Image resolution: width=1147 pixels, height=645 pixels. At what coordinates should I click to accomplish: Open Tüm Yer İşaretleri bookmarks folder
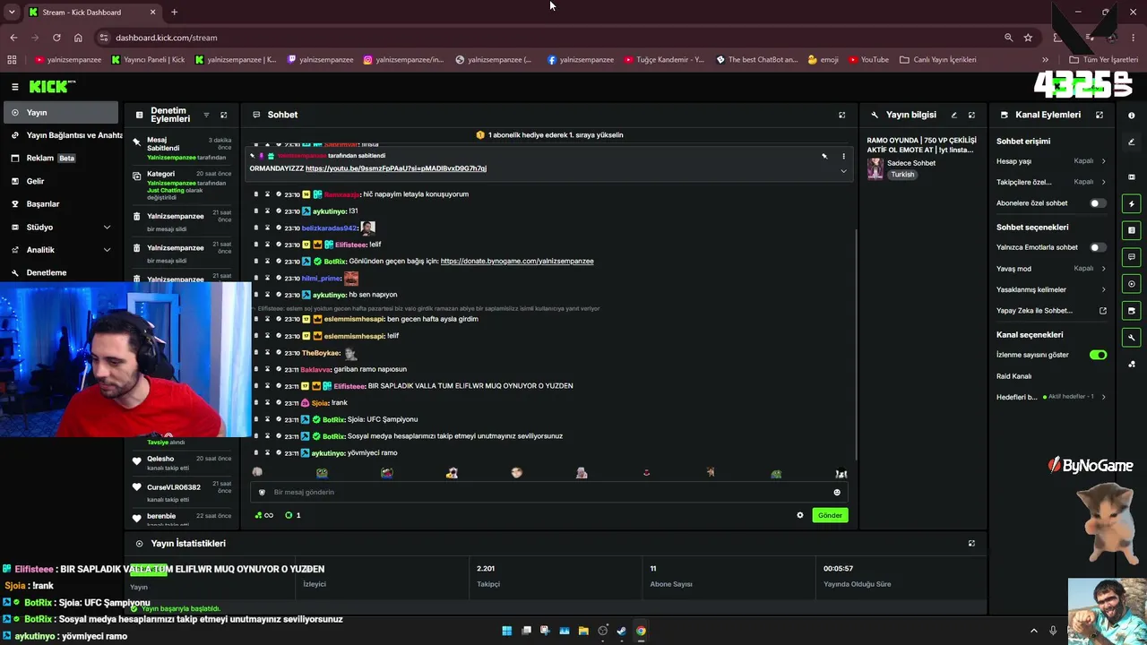tap(1104, 60)
